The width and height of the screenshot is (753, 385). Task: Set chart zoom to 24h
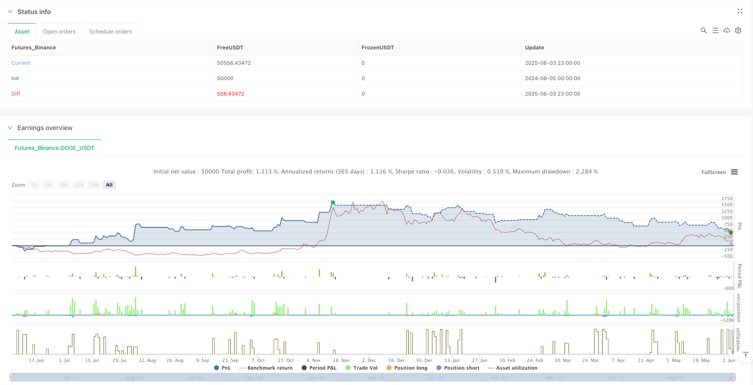pos(94,185)
